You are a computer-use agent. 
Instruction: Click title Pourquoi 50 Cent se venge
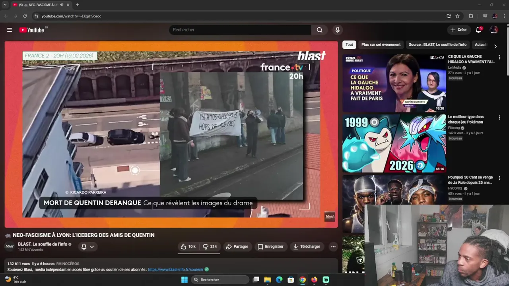(x=470, y=180)
